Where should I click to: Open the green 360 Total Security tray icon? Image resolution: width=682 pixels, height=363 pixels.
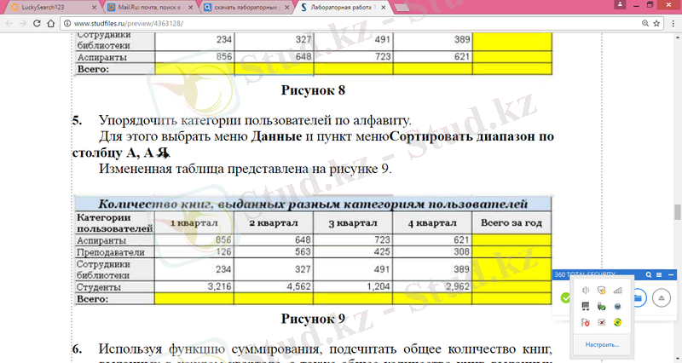[x=618, y=323]
